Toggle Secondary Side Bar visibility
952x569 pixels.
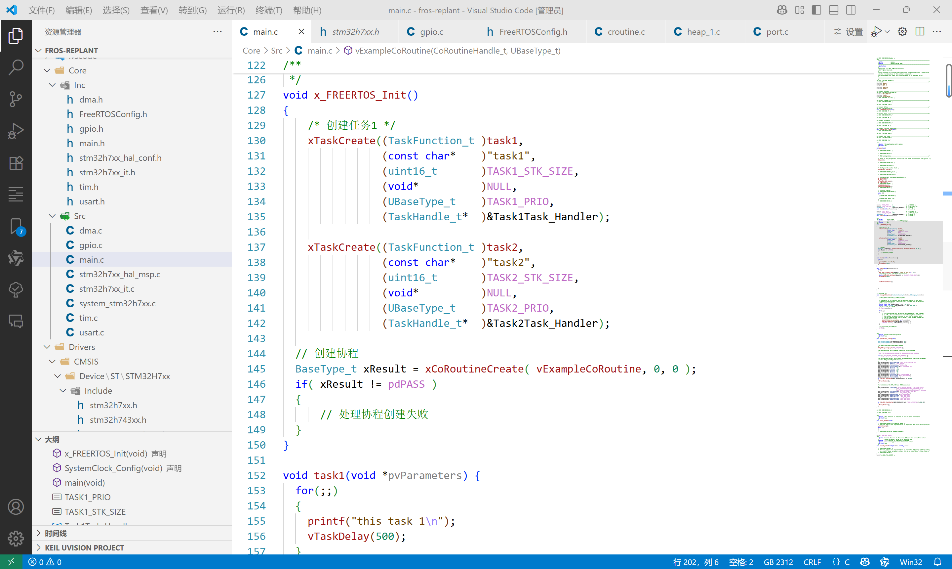click(851, 10)
